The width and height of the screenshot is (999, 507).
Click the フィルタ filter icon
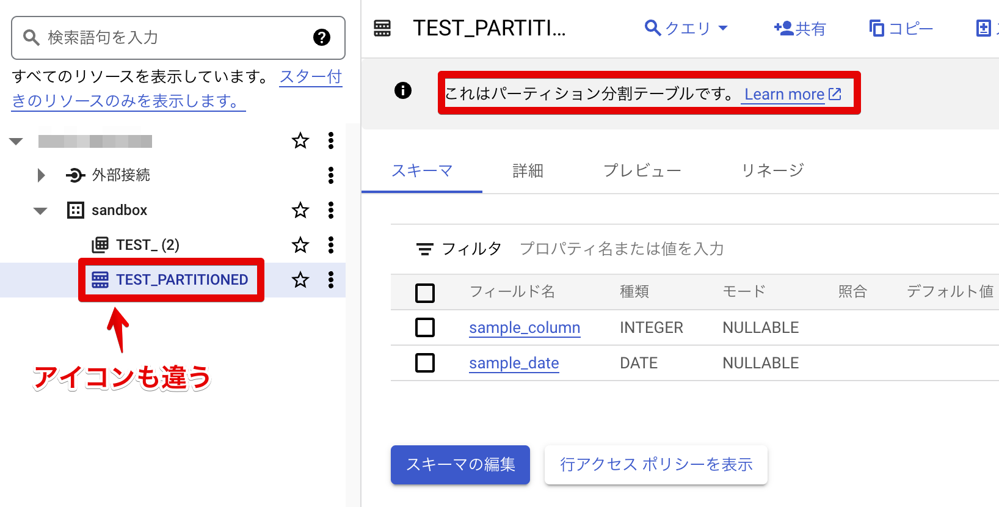click(x=424, y=249)
